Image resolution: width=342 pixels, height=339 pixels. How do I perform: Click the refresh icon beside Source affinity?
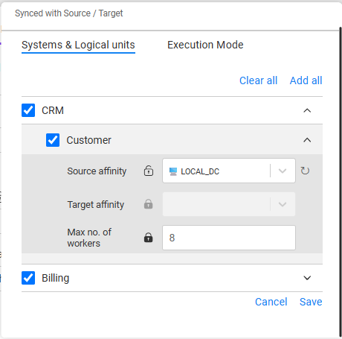(305, 171)
